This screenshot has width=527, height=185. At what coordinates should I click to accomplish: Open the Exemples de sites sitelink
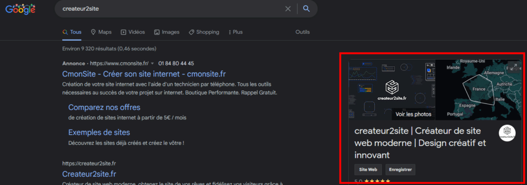click(x=99, y=132)
